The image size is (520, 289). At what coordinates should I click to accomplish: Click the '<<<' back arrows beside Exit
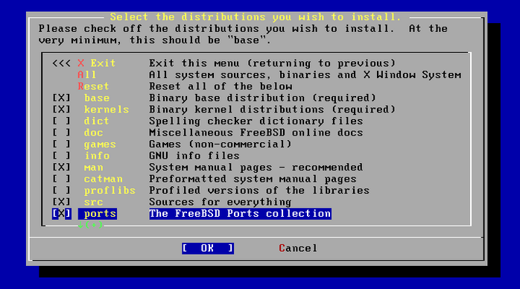click(x=61, y=63)
